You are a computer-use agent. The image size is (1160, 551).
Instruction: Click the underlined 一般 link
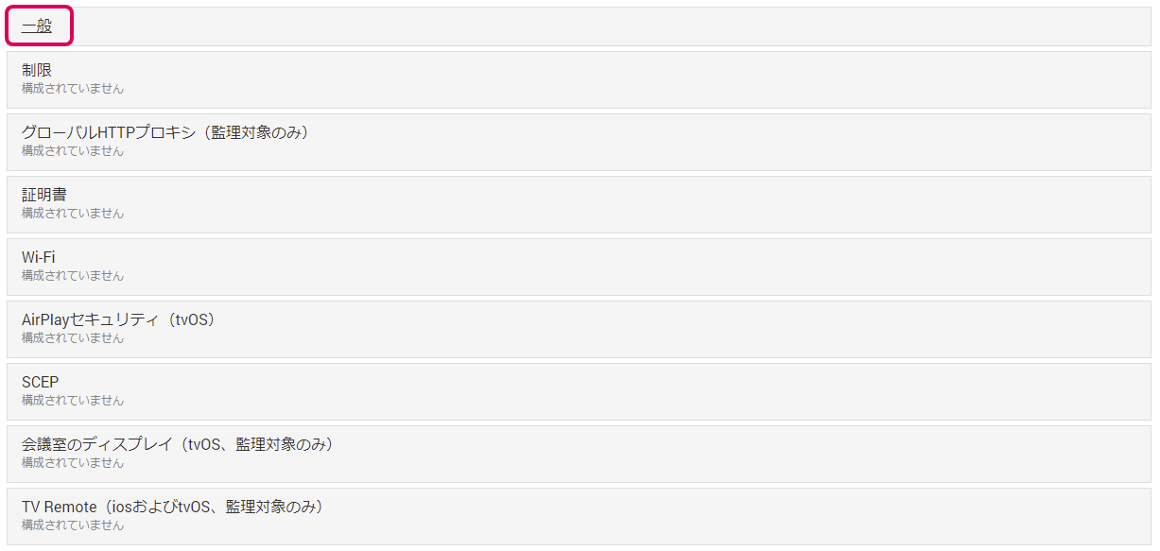coord(37,26)
